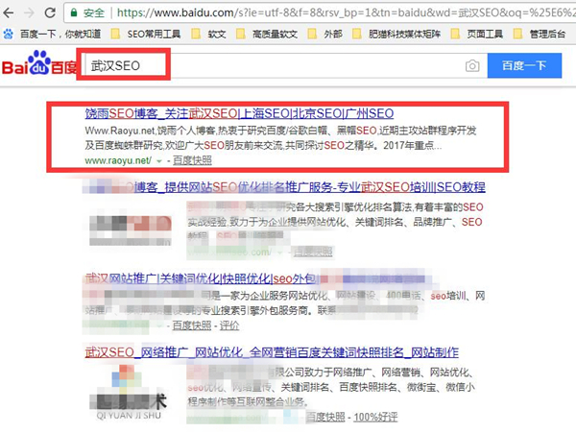Open 外部 bookmark folder
576x433 pixels.
(325, 35)
